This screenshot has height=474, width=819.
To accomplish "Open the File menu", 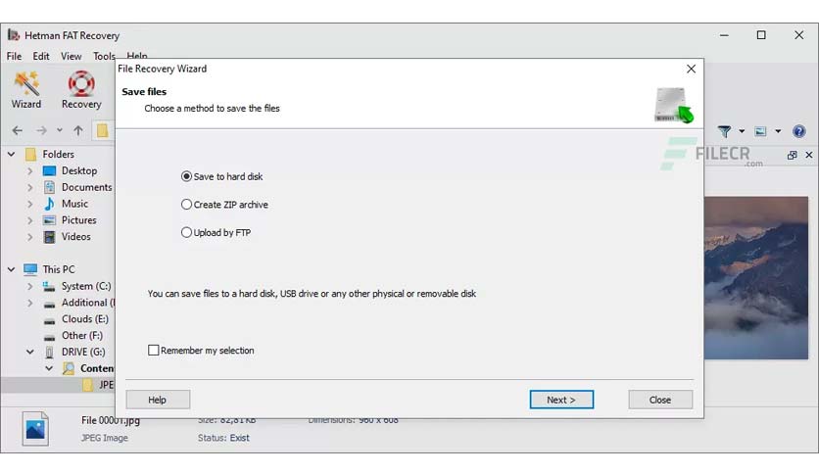I will (14, 56).
